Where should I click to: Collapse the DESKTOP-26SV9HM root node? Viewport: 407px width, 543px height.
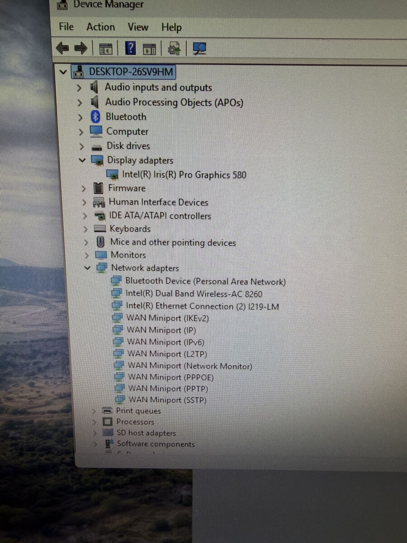(x=63, y=71)
